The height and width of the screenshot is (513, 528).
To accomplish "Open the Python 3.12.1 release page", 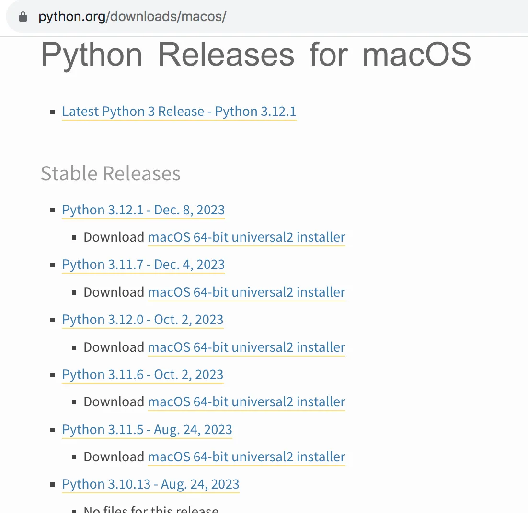I will [143, 210].
